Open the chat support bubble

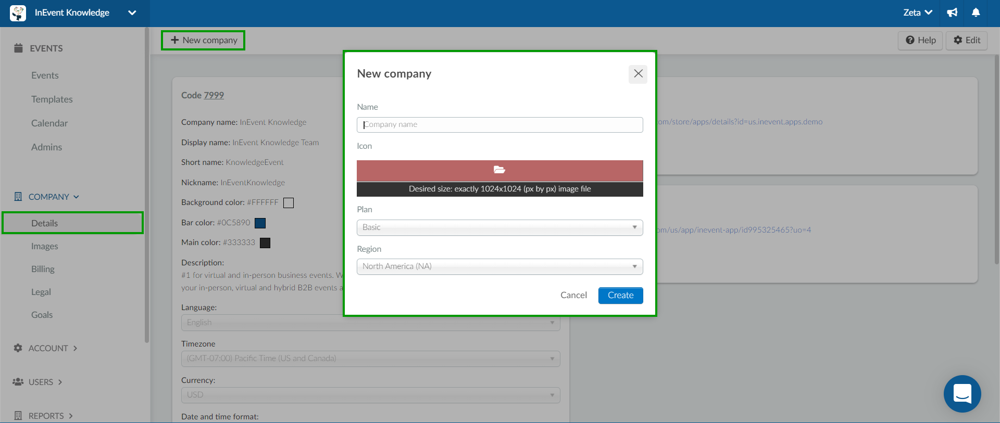(x=962, y=394)
